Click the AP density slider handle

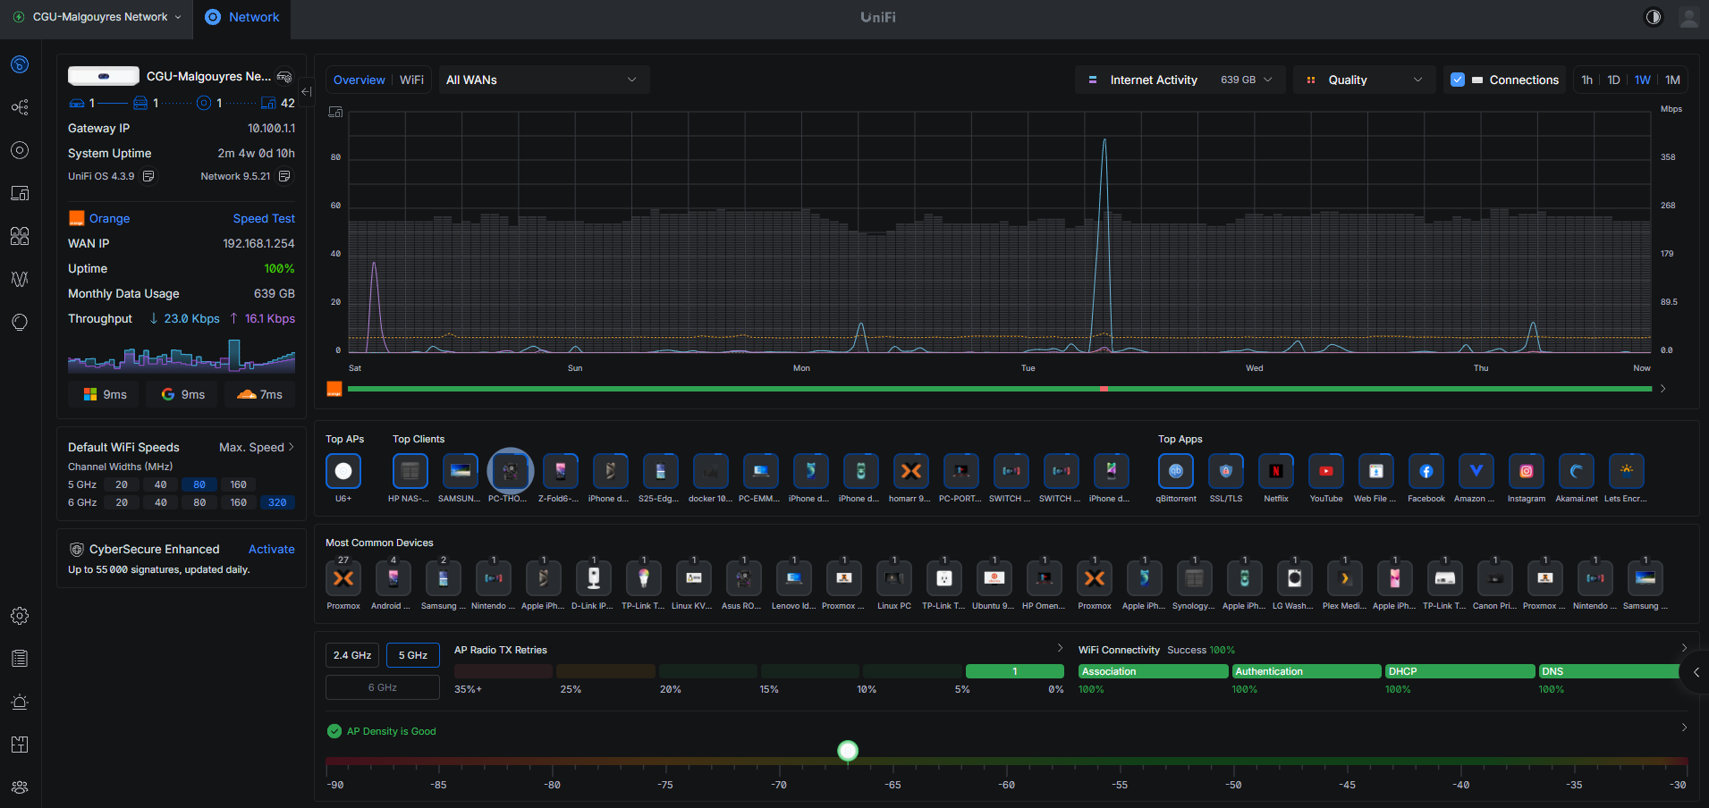pos(848,751)
